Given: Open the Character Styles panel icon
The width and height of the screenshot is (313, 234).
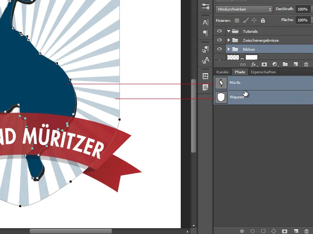Looking at the screenshot, I should [205, 60].
